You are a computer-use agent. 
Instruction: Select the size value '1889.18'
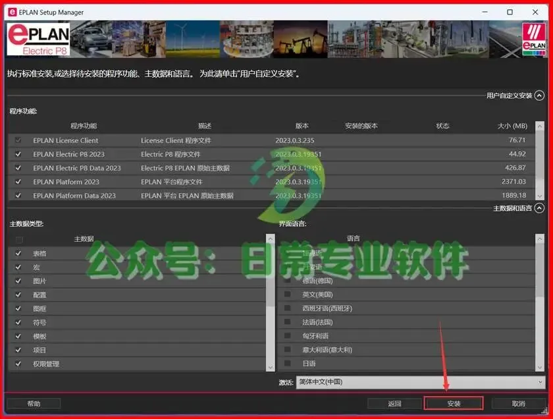click(514, 195)
